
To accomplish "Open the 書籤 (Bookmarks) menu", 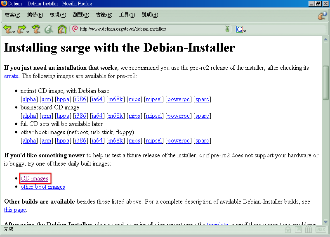I will [104, 15].
